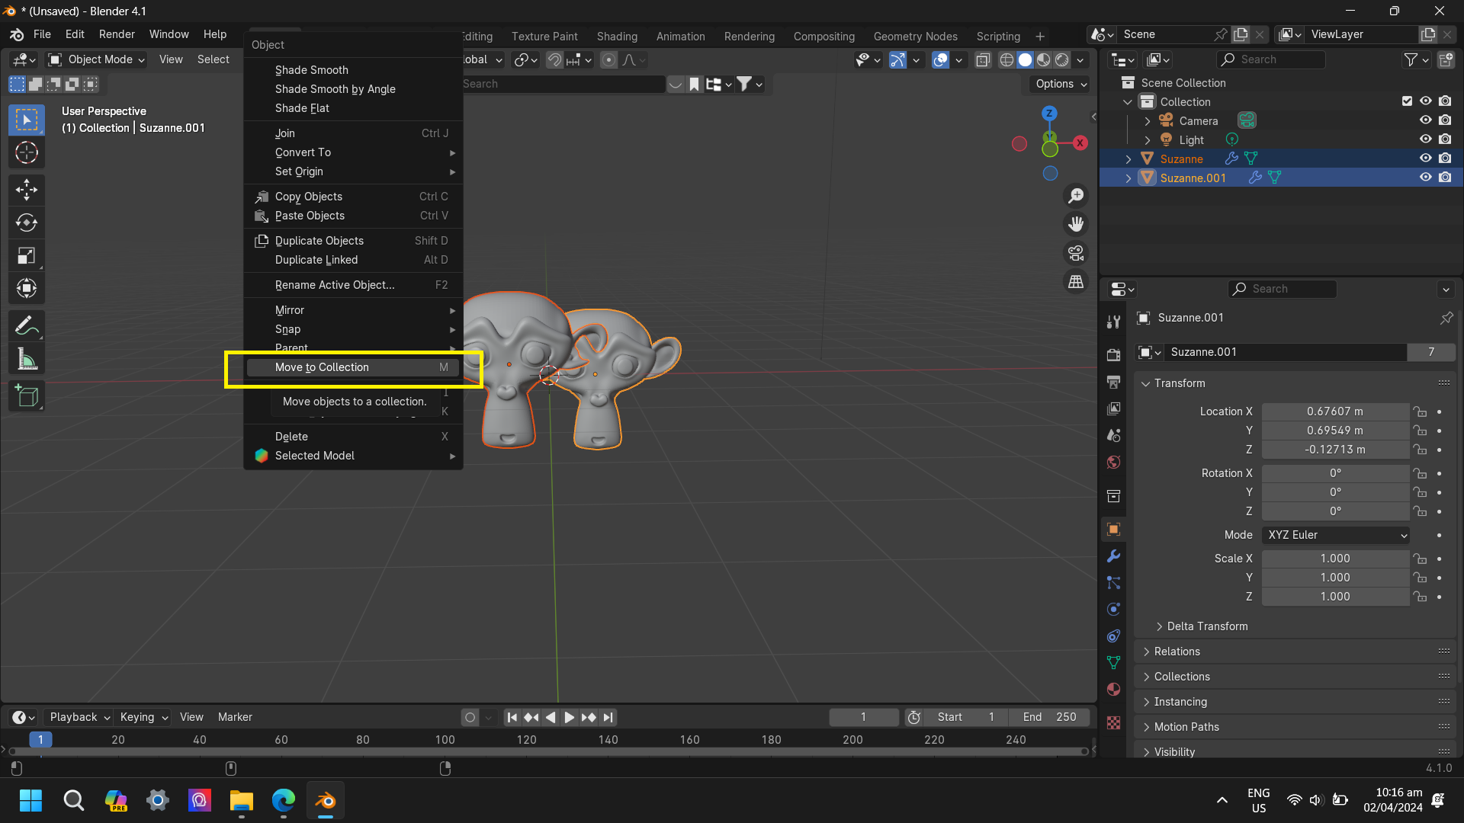
Task: Choose Move to Collection menu item
Action: tap(352, 367)
